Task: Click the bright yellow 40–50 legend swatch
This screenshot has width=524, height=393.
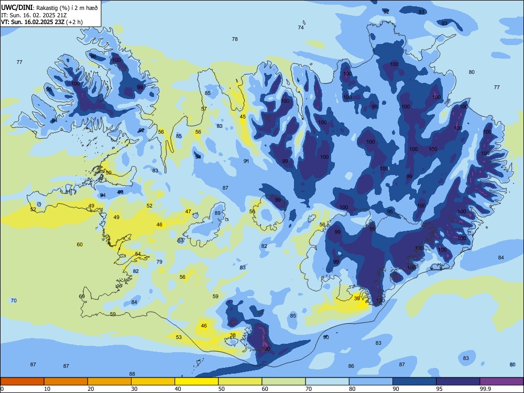Action: (x=196, y=381)
